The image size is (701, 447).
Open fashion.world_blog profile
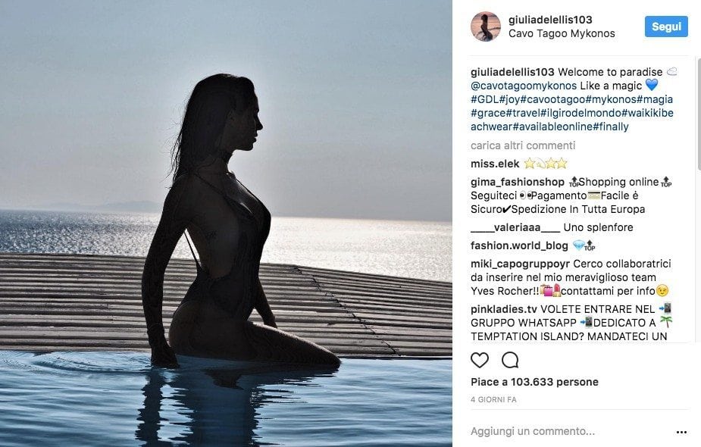[x=519, y=245]
